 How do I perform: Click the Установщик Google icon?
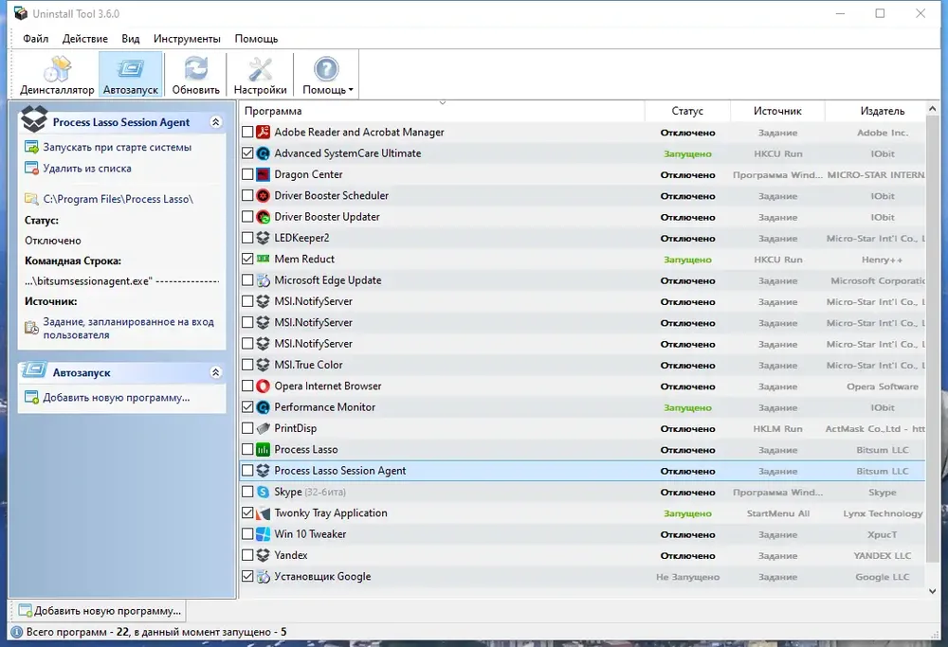pyautogui.click(x=263, y=576)
